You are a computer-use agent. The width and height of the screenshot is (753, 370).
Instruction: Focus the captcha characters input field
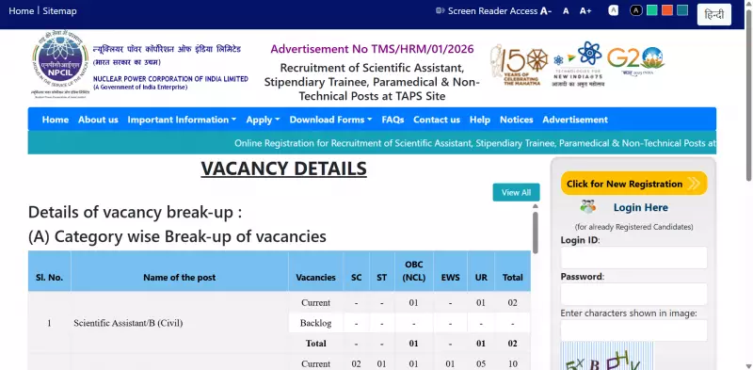coord(633,330)
